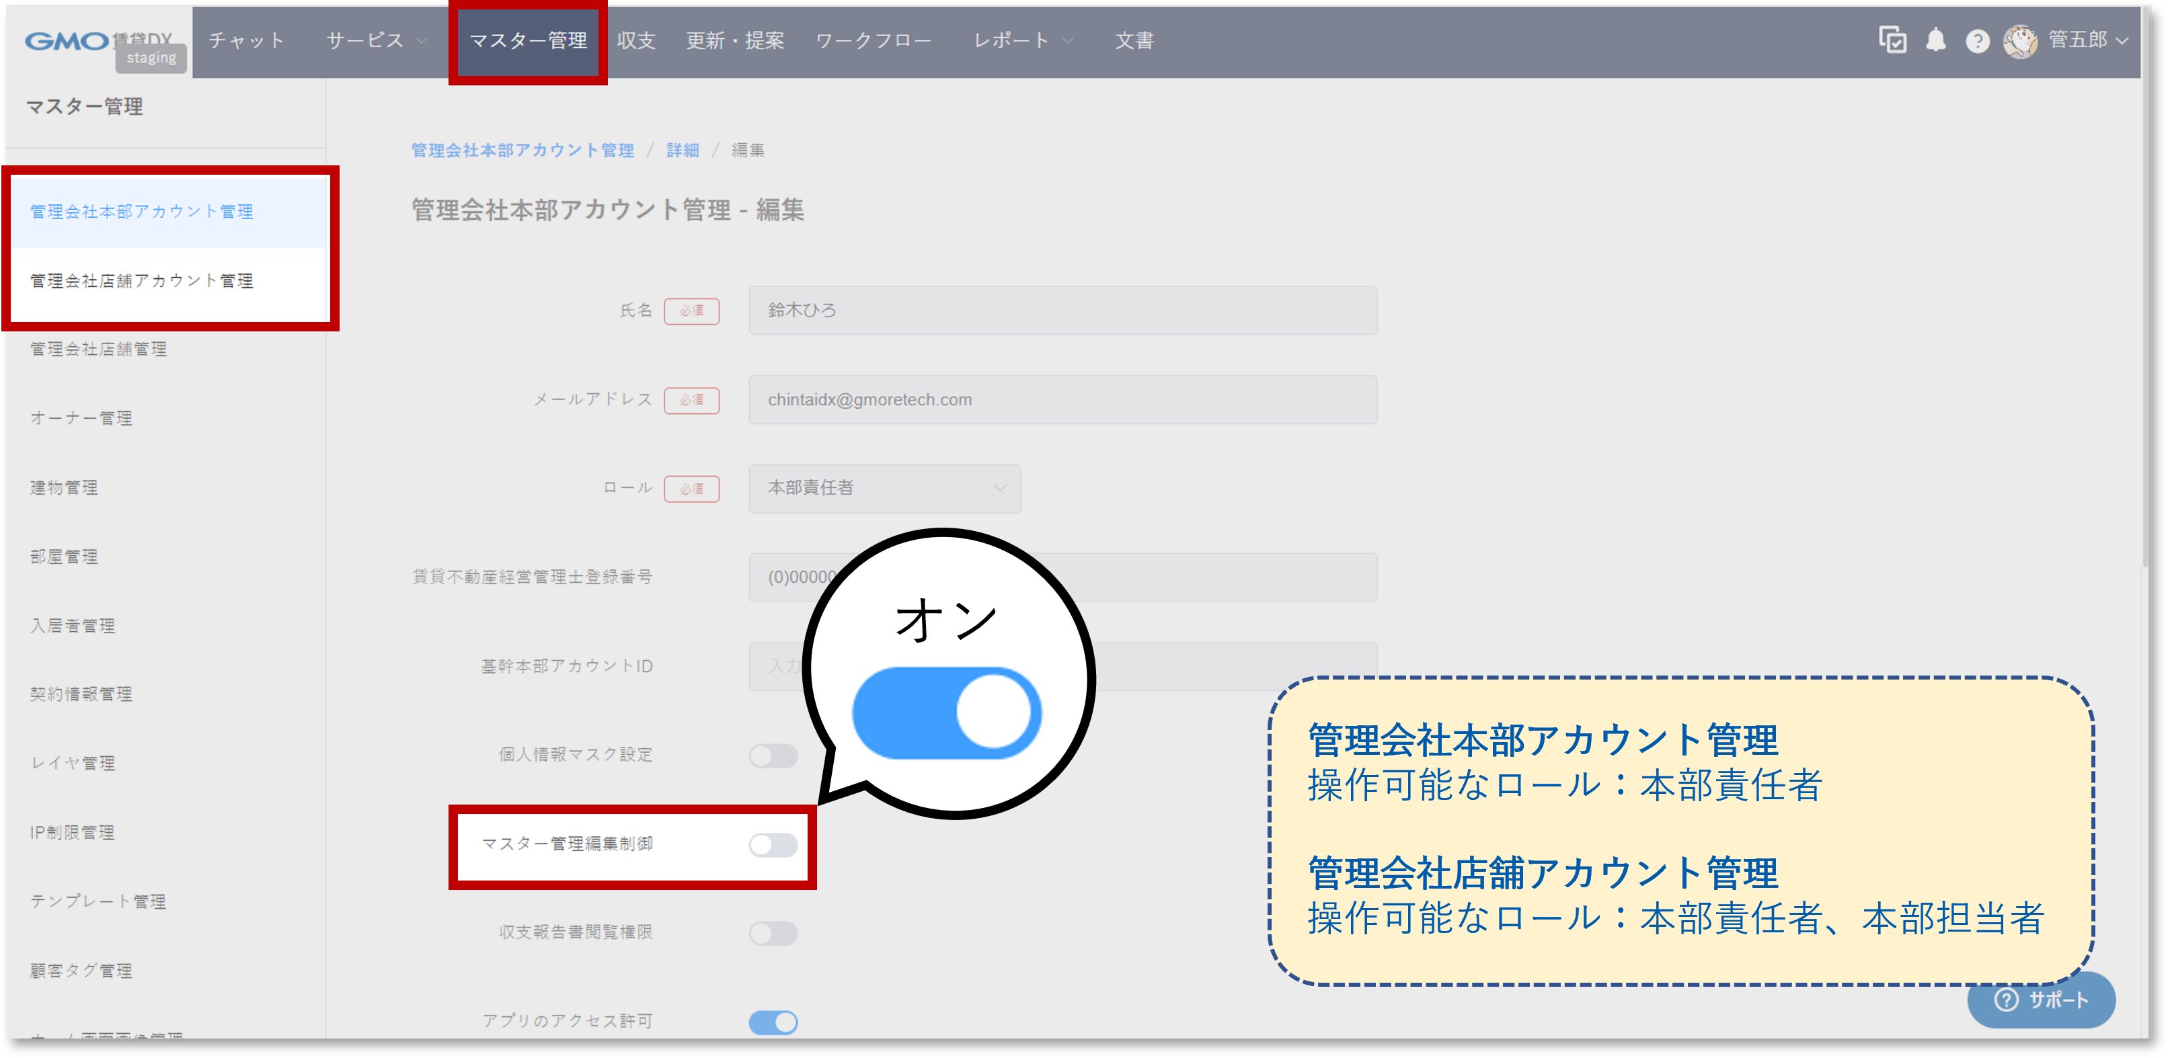
Task: Click the 詳細 breadcrumb link
Action: point(681,151)
